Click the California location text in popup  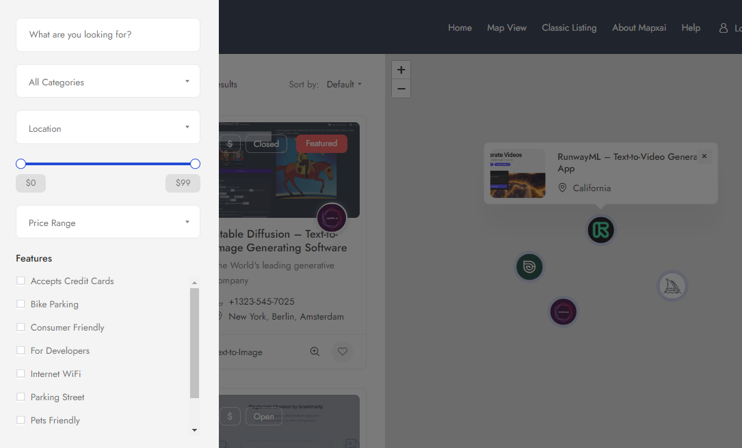[592, 188]
